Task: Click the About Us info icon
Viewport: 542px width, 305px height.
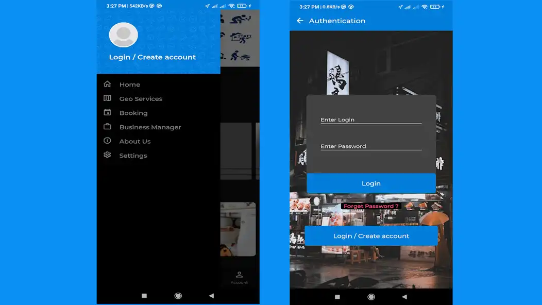Action: click(x=107, y=141)
